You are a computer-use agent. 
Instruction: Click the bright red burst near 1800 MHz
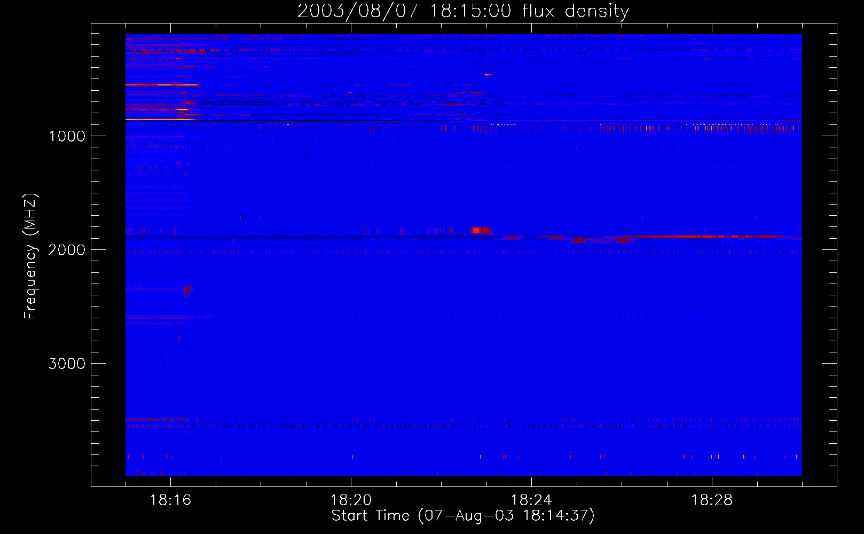[x=482, y=230]
